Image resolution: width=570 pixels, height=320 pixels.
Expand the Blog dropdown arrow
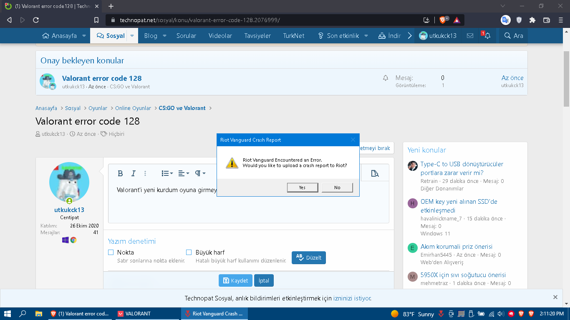coord(164,36)
